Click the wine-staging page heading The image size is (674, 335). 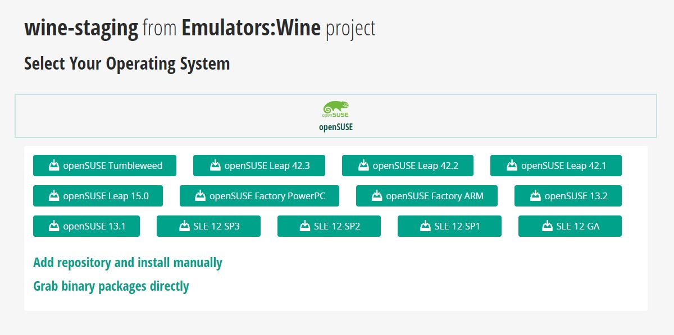(200, 28)
